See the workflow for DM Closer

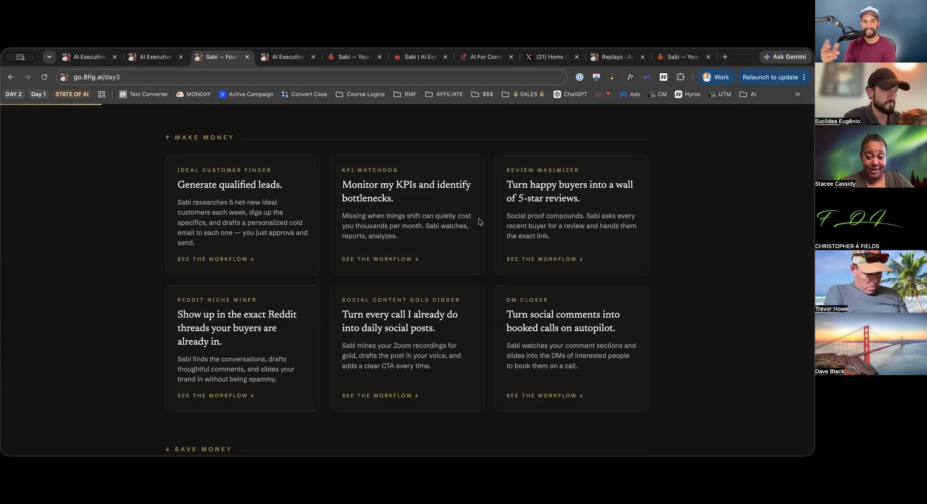545,396
